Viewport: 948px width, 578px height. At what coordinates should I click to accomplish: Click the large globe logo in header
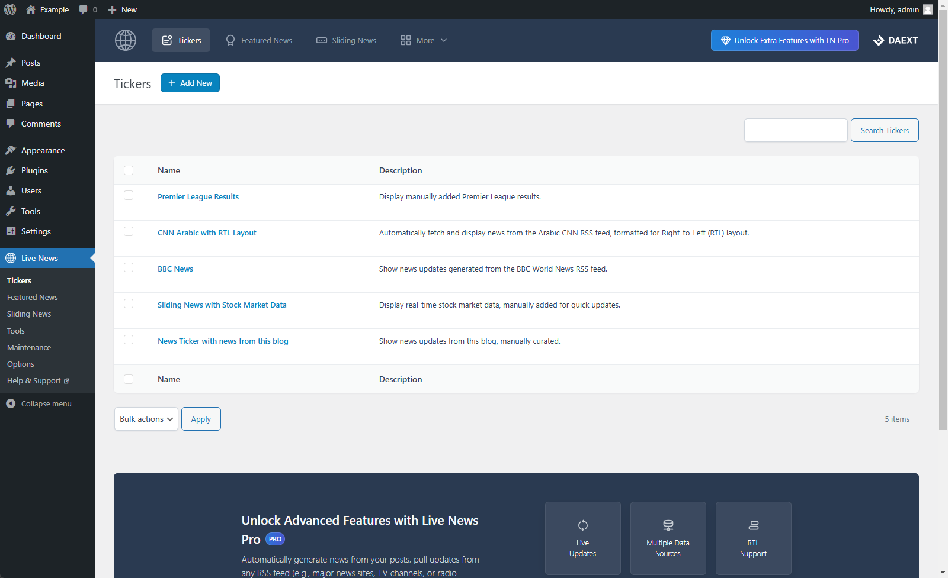[x=126, y=40]
